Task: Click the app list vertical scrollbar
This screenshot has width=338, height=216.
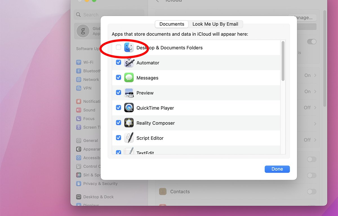Action: tap(283, 61)
